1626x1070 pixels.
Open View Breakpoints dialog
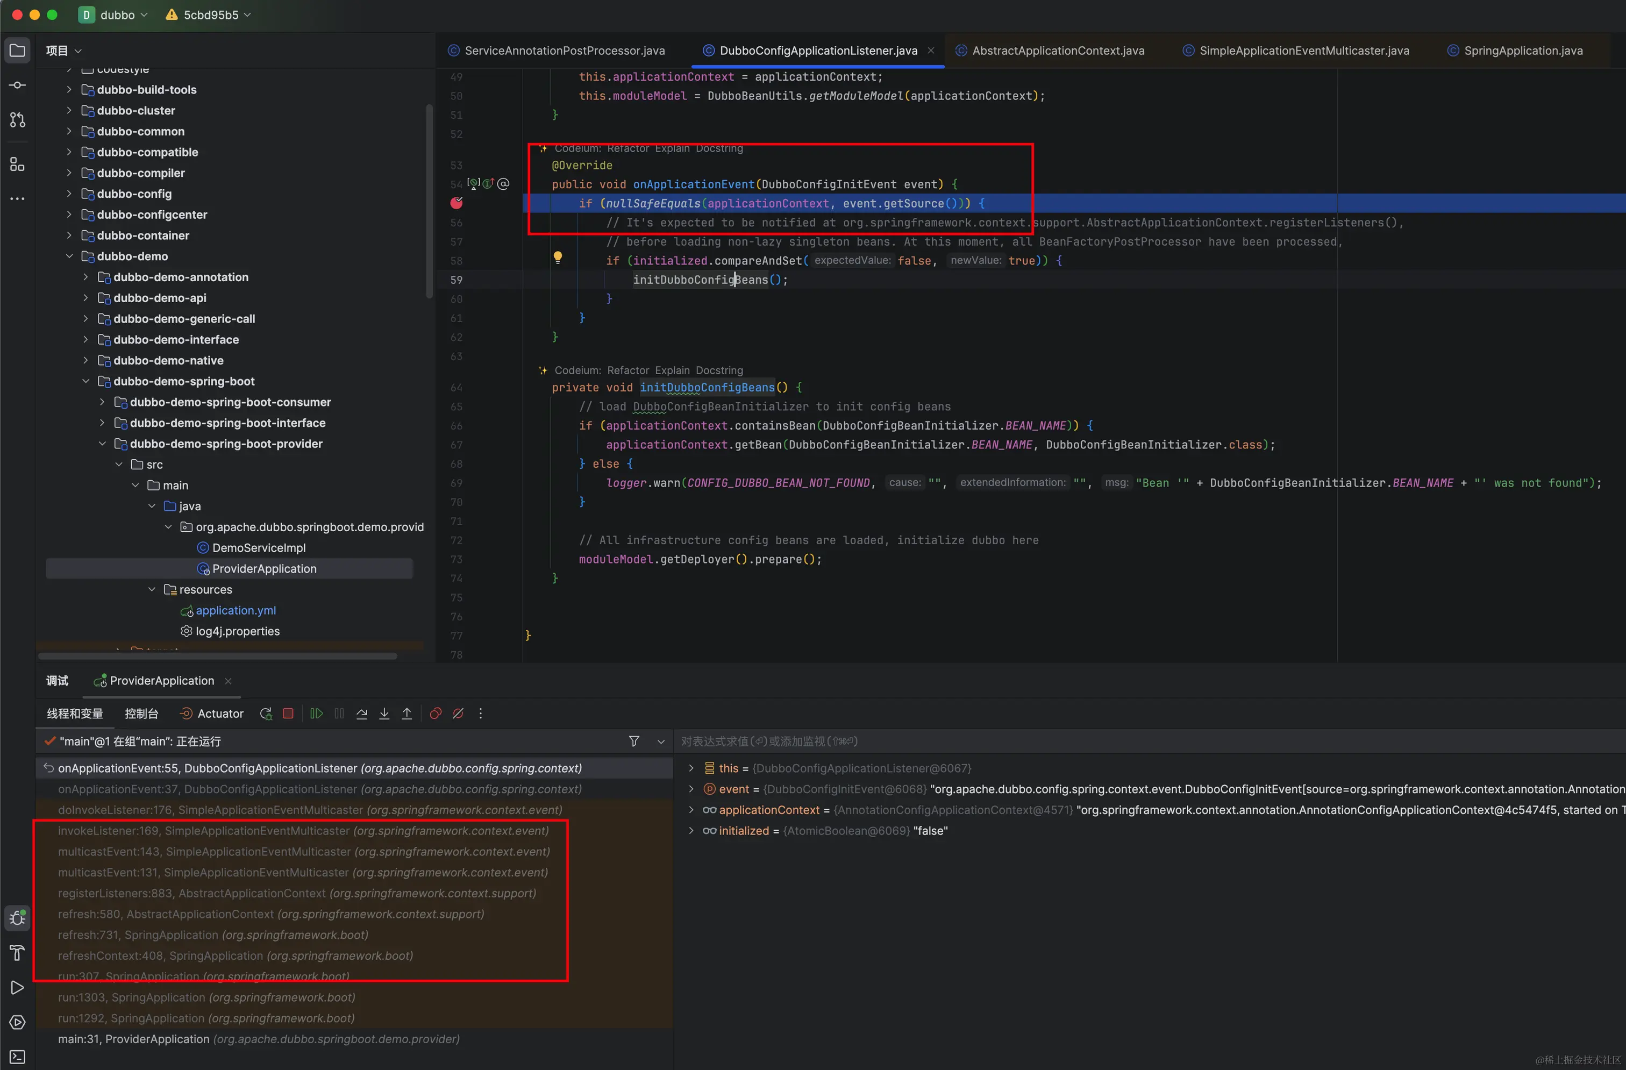point(435,714)
